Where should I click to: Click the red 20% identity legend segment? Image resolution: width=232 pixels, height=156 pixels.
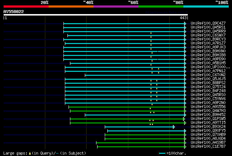[x=26, y=6]
